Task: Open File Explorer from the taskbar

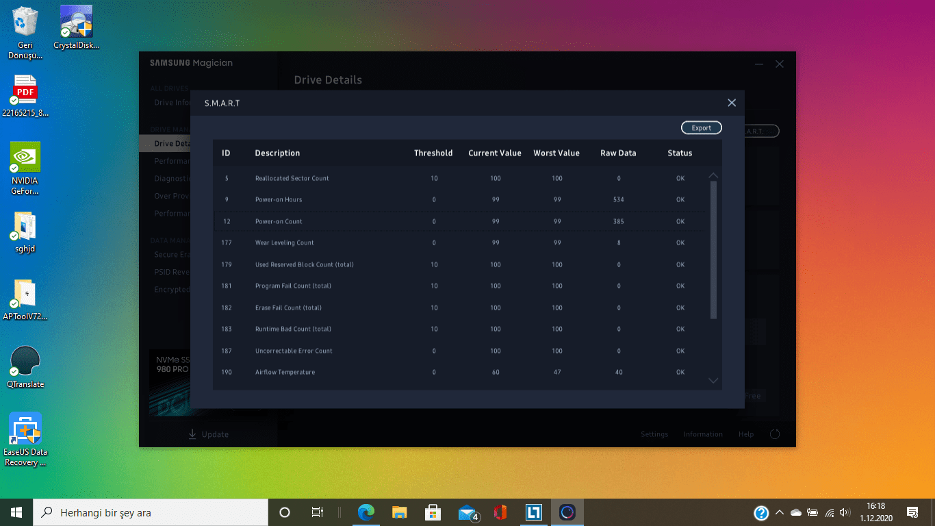Action: [x=400, y=512]
